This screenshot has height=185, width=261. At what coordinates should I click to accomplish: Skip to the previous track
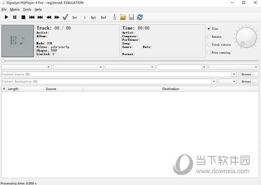pyautogui.click(x=32, y=17)
